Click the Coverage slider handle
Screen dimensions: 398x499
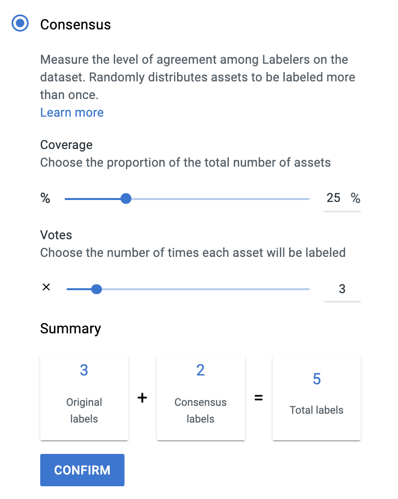pyautogui.click(x=126, y=199)
